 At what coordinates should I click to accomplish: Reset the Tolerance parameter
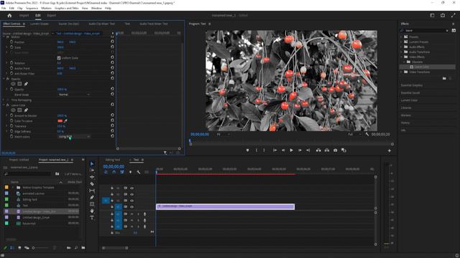112,126
